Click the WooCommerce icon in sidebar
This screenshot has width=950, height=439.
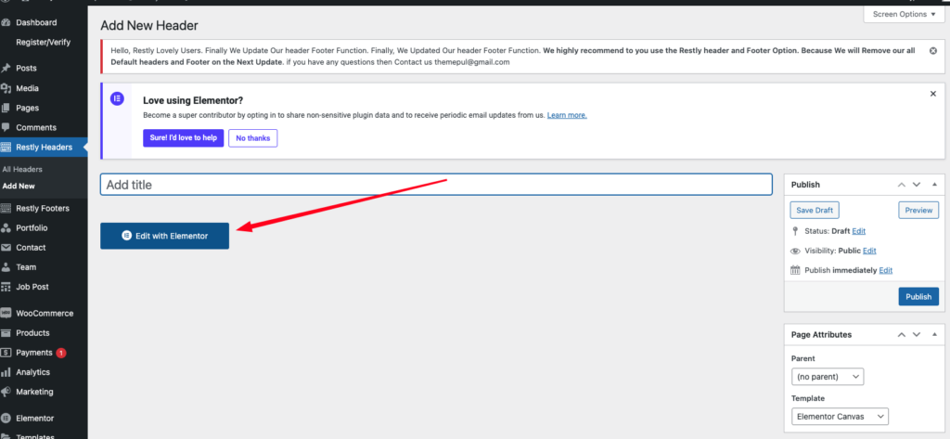click(6, 313)
